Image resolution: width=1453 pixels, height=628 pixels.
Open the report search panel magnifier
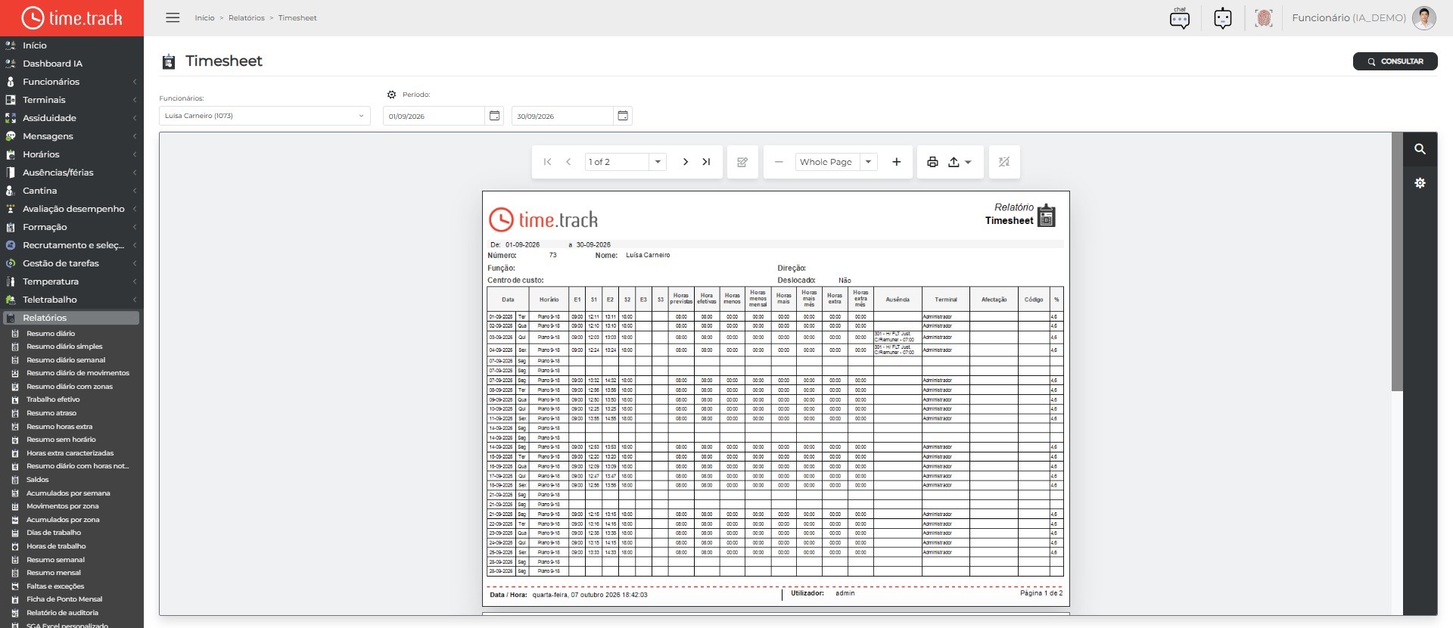click(1420, 149)
